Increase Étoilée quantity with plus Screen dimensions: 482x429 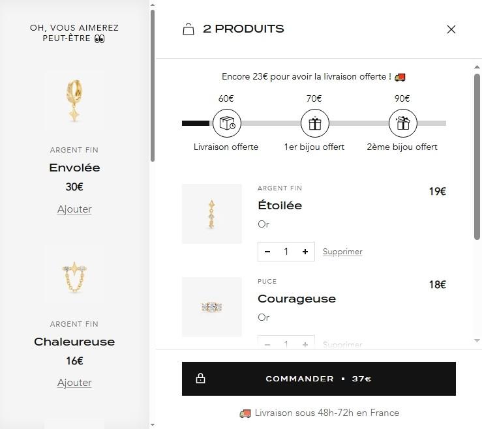[305, 252]
